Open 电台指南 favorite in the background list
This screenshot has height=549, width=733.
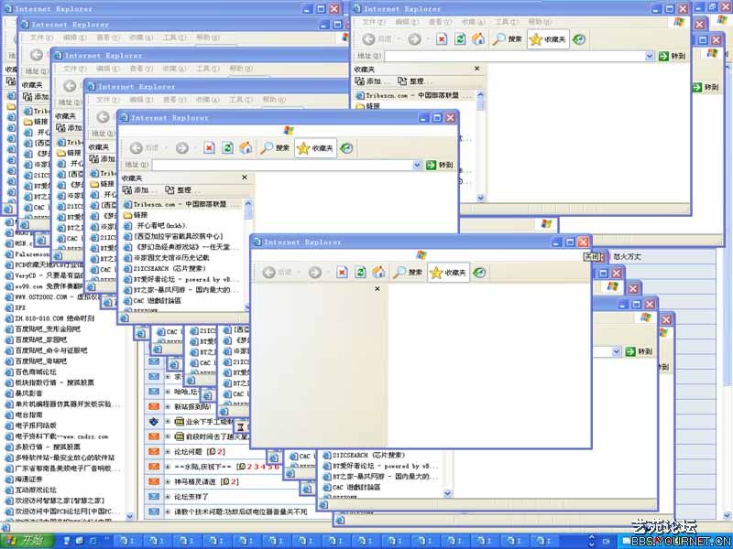(x=24, y=414)
